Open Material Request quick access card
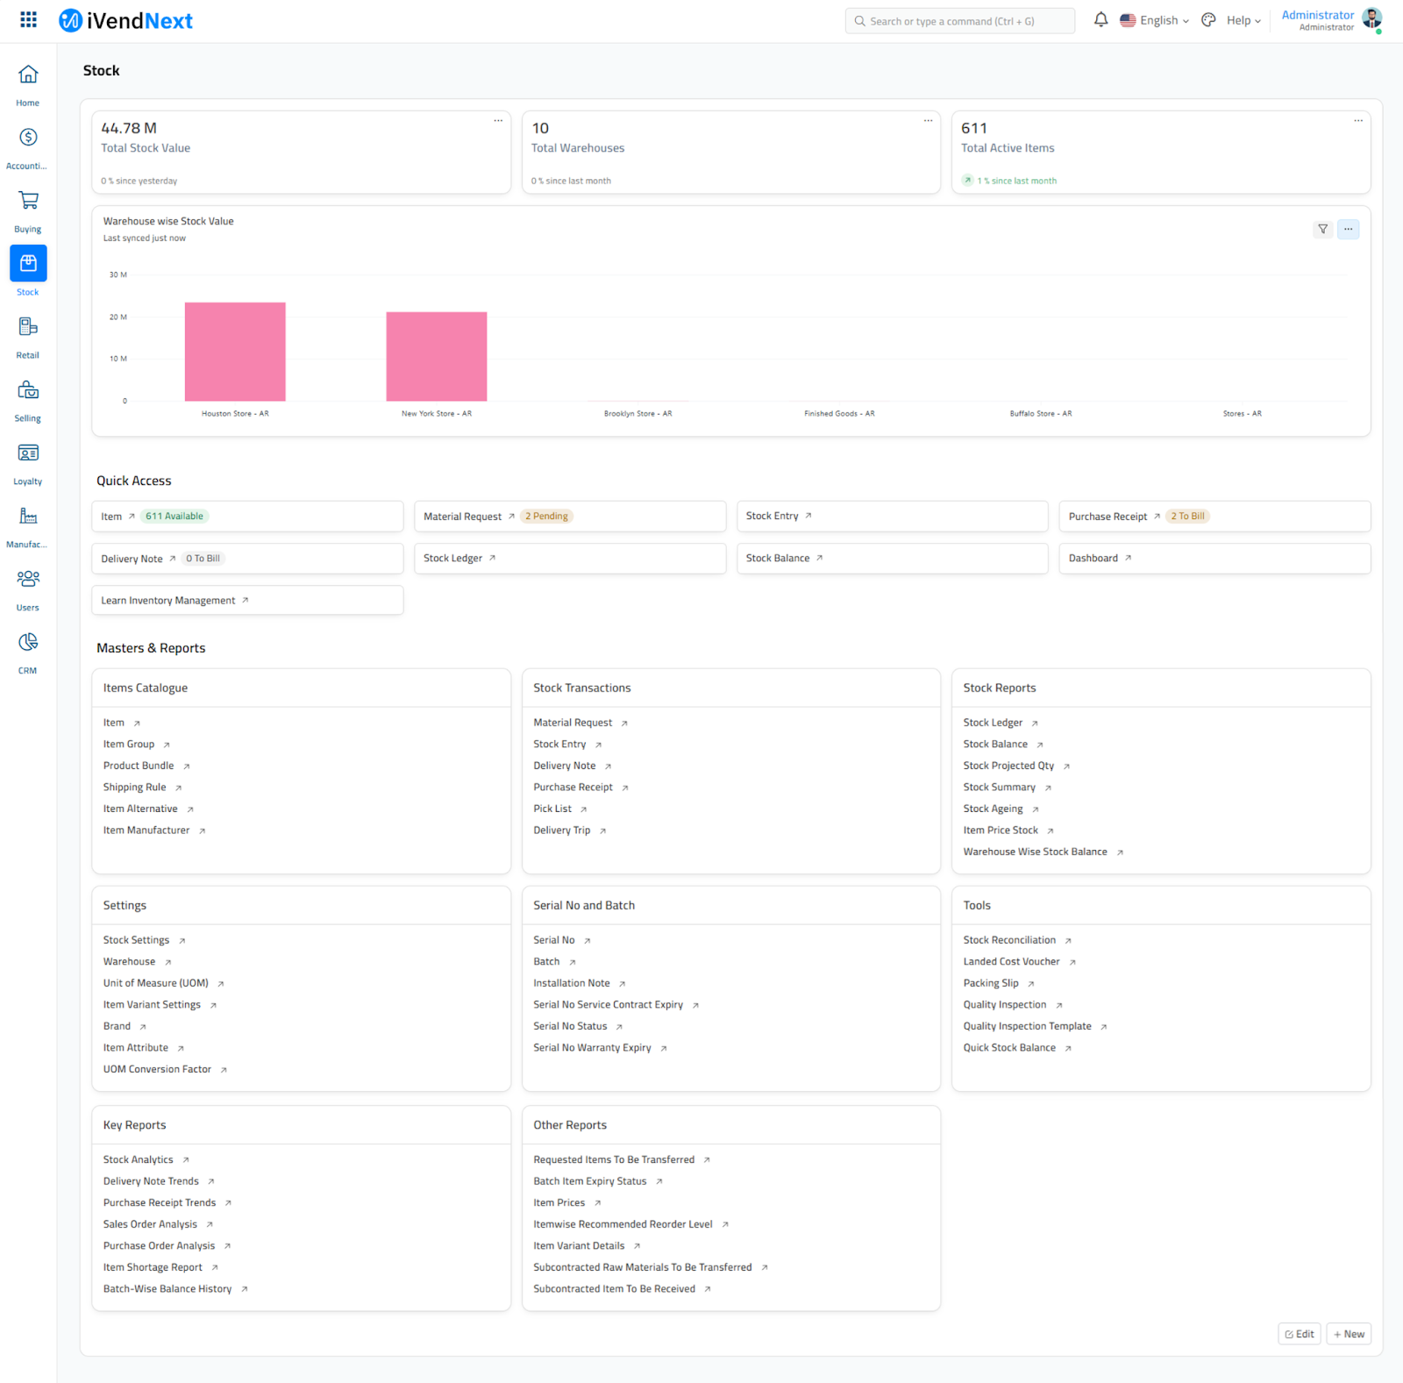 463,517
